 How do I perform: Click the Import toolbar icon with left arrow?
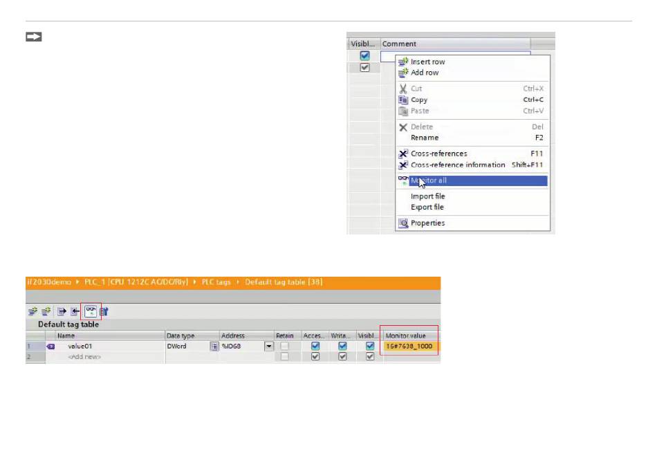[75, 311]
